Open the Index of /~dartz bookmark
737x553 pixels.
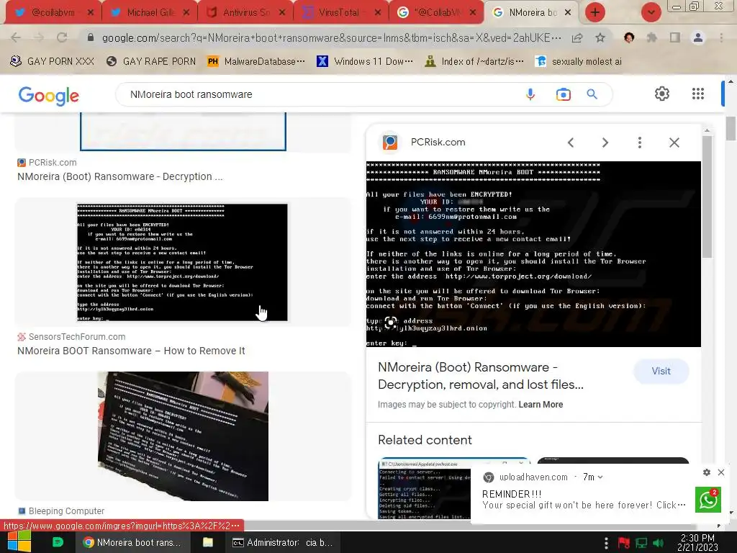coord(474,61)
